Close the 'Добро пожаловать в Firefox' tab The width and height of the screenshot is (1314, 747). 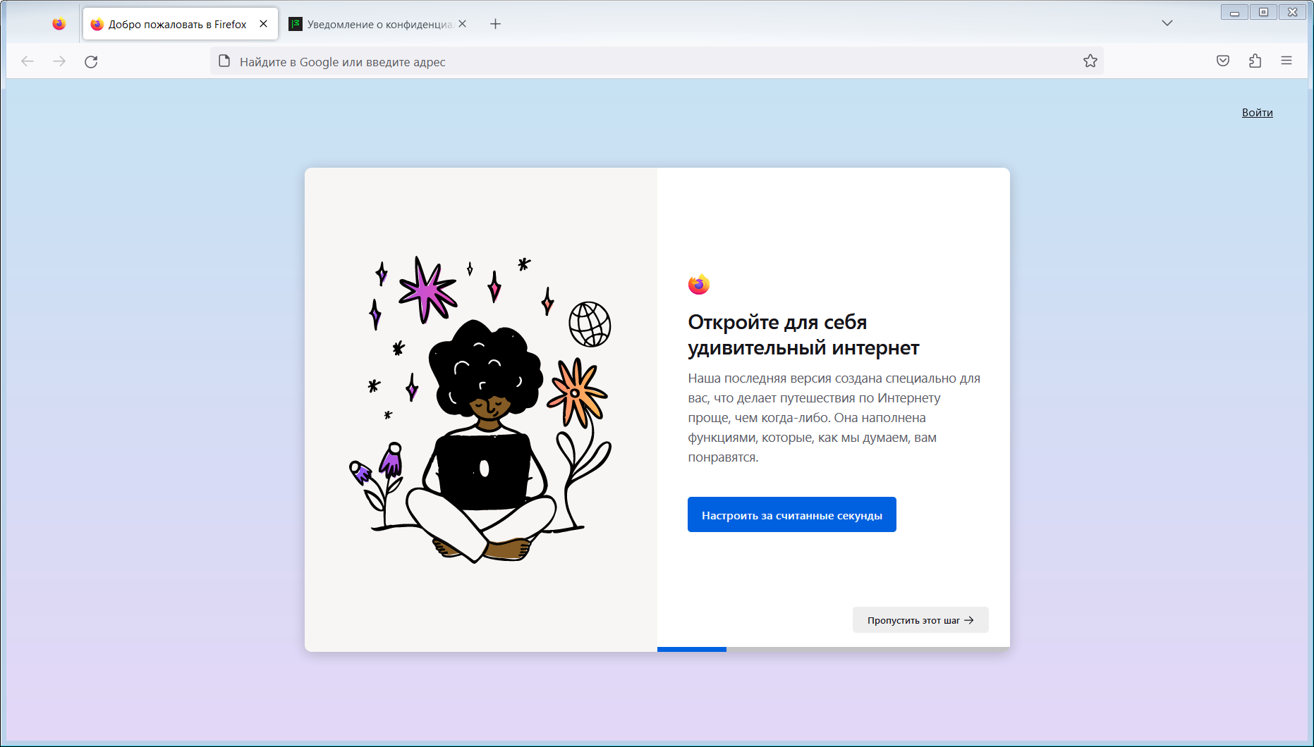click(x=263, y=24)
